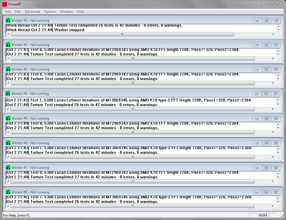Click Worker #8 scroll-left arrow
Screen dimensions: 286x220
point(8,206)
